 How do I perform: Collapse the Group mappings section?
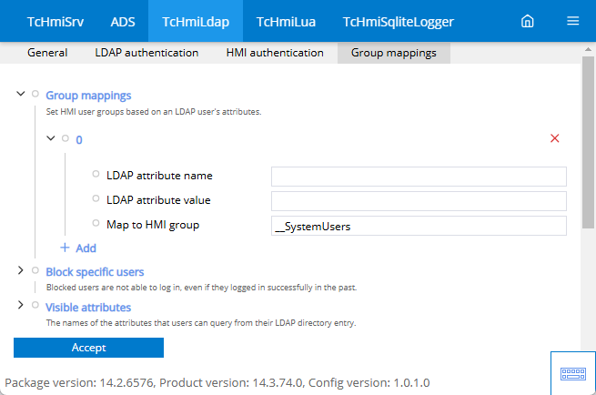[x=21, y=94]
